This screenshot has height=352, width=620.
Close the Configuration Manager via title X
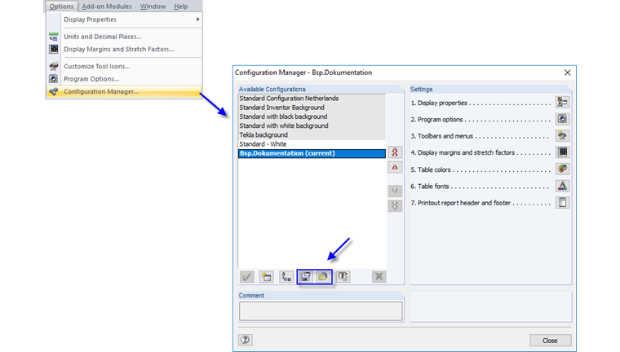567,73
